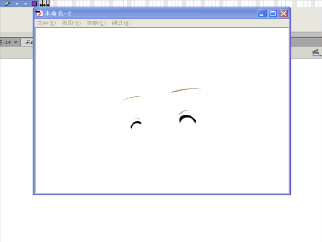Viewport: 322px width, 242px height.
Task: Click the purple layer outline color square
Action: 34,4
